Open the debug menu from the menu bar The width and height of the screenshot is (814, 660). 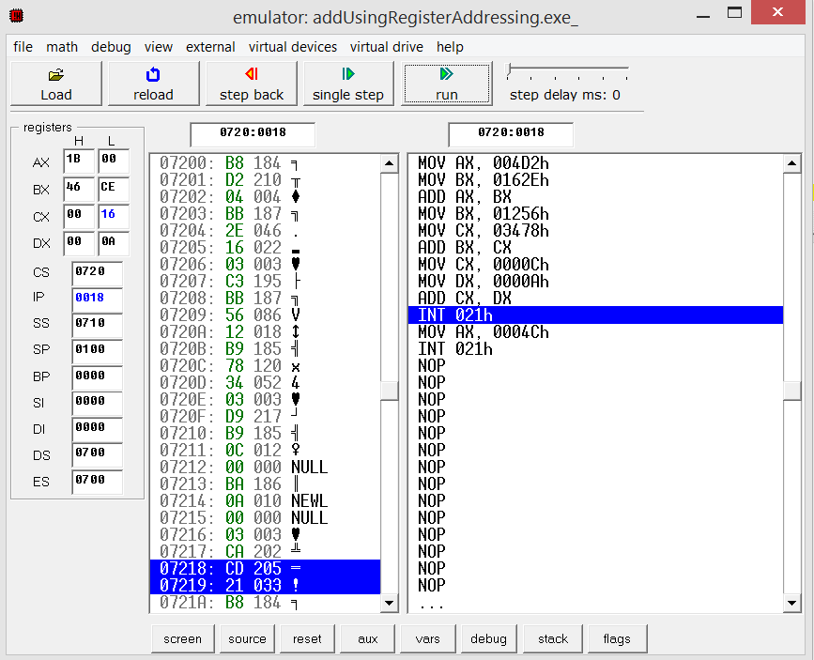pyautogui.click(x=110, y=47)
